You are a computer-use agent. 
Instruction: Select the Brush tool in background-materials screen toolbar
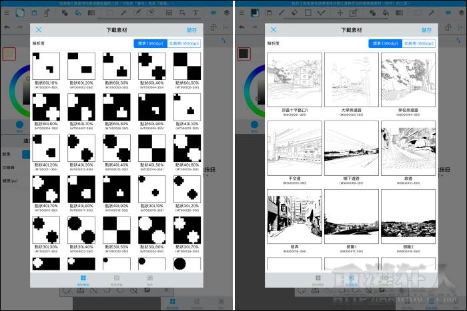coord(282,13)
